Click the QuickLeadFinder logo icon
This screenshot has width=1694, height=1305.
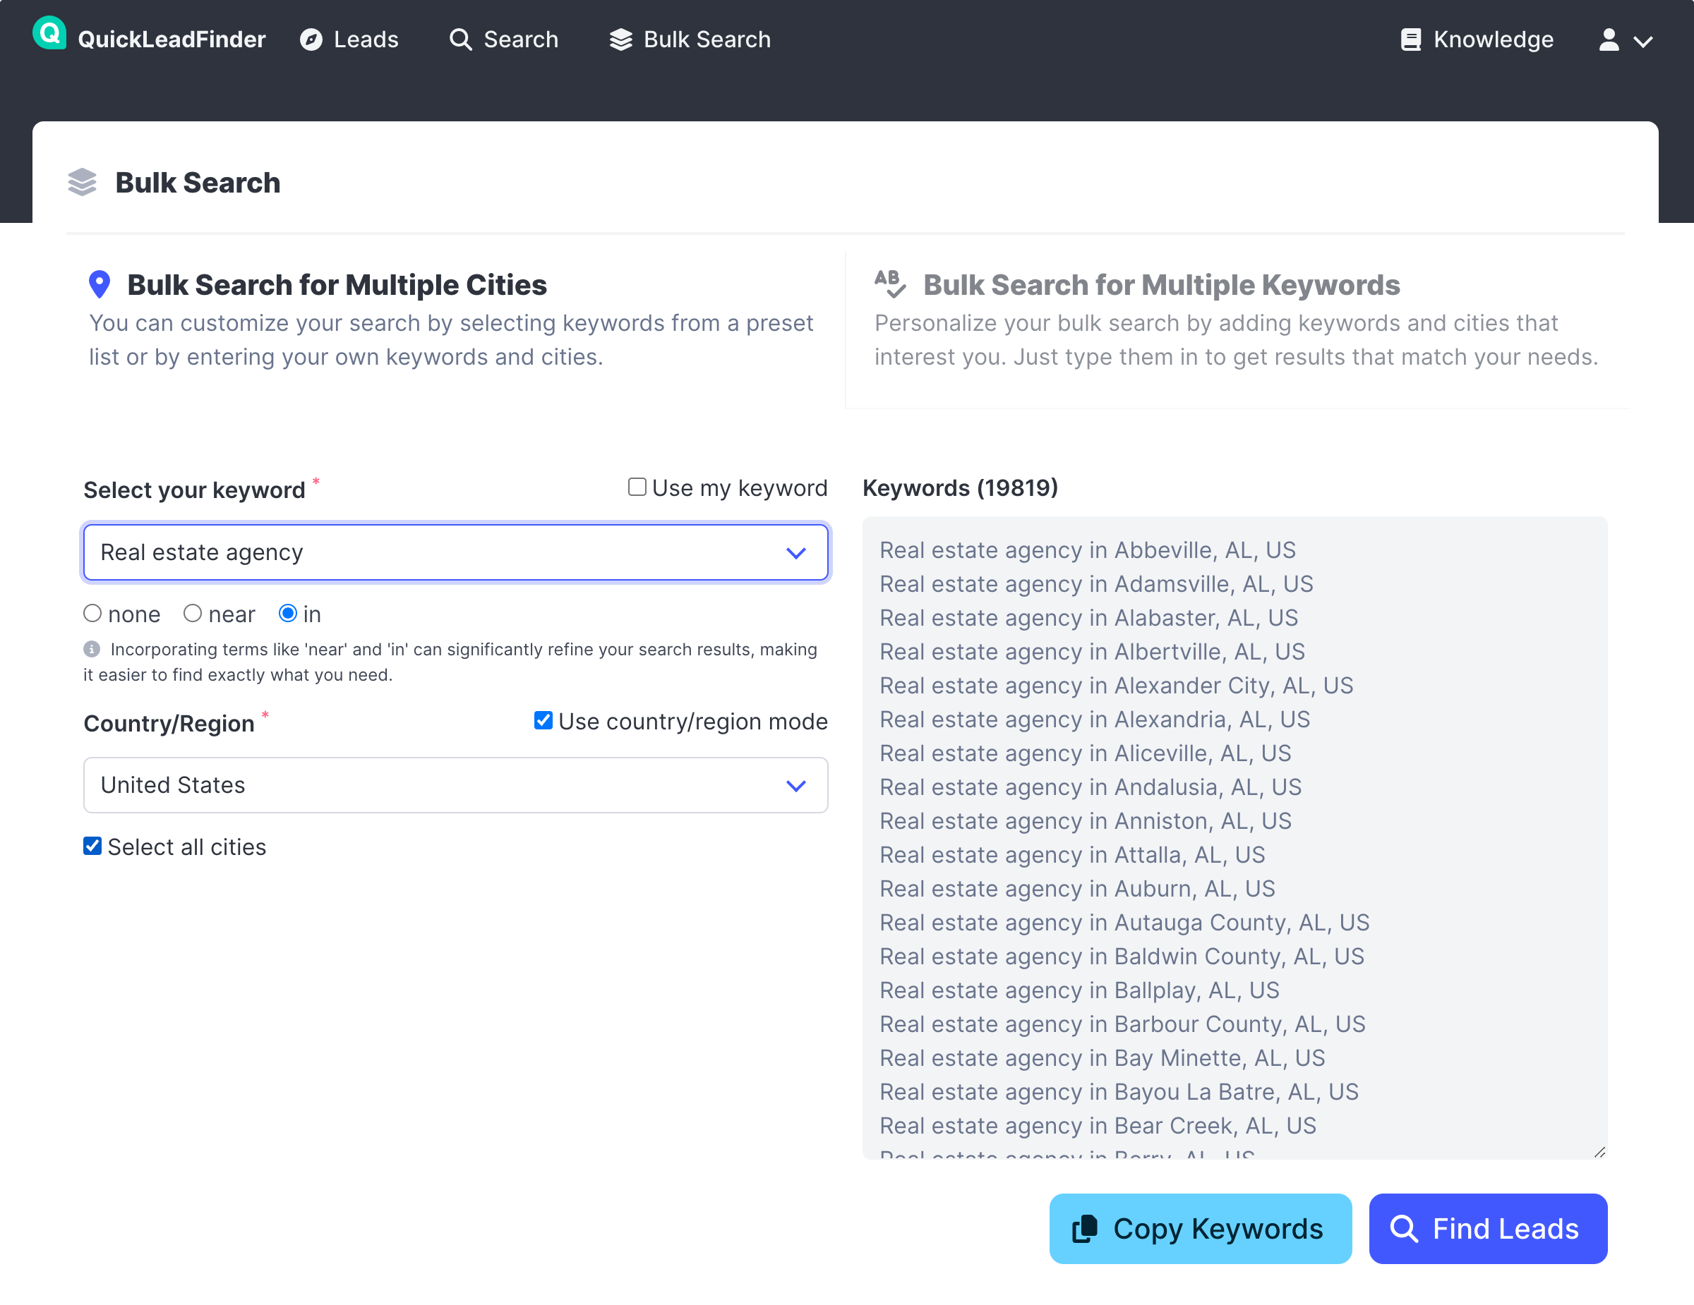(49, 33)
